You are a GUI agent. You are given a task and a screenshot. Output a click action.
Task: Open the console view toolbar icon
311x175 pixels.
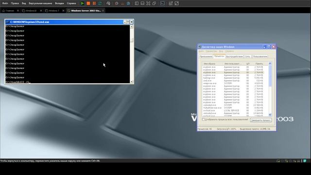[x=162, y=3]
